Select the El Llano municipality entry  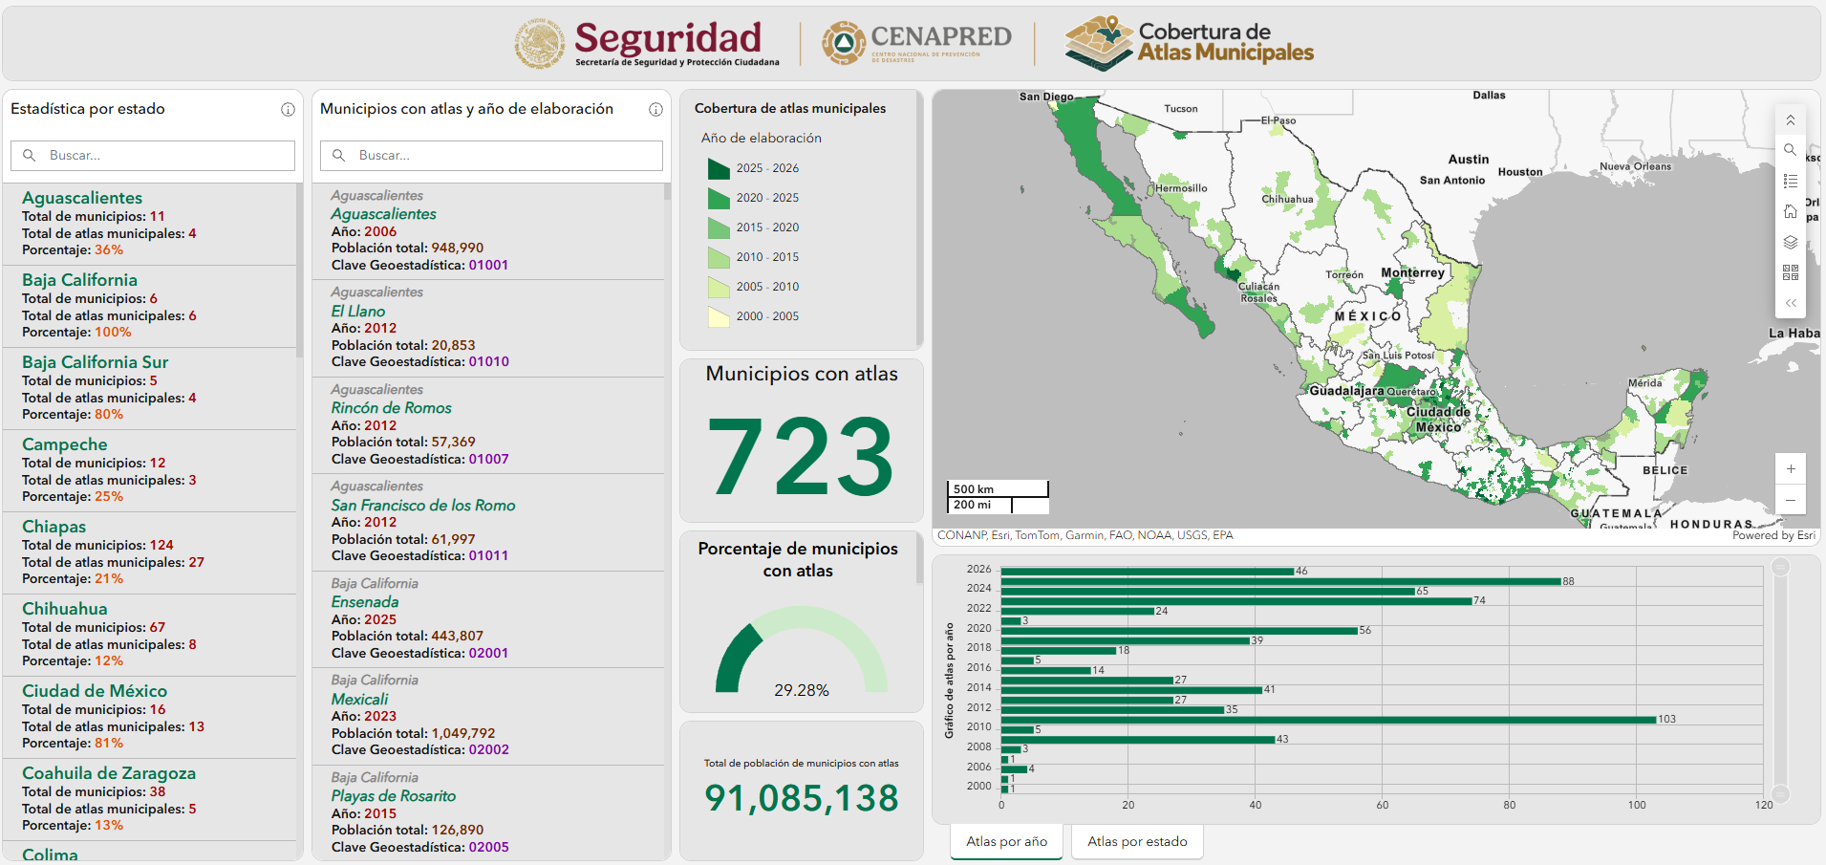pyautogui.click(x=488, y=328)
